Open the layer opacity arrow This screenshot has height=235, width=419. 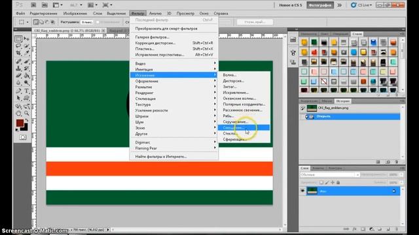[401, 174]
